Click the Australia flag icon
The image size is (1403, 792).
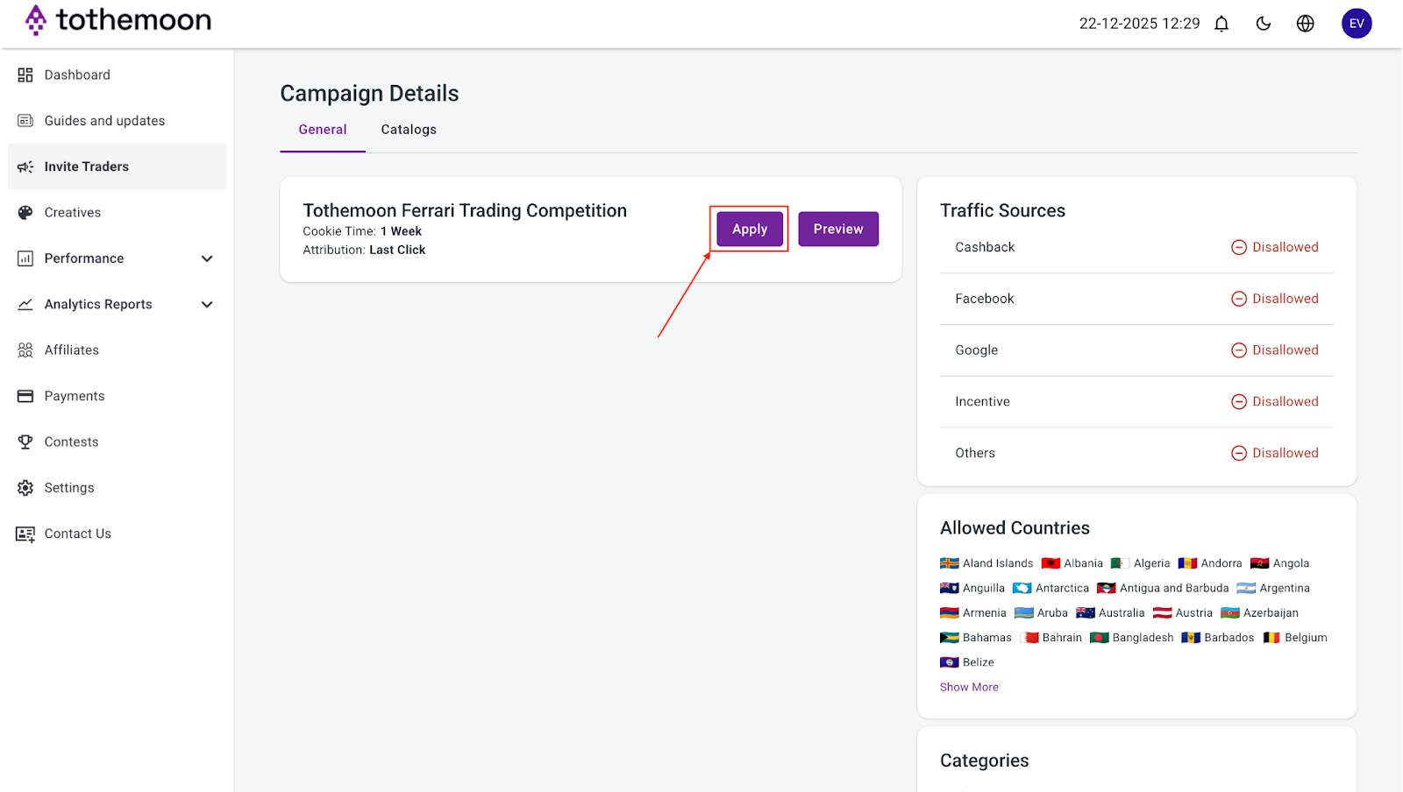1086,613
